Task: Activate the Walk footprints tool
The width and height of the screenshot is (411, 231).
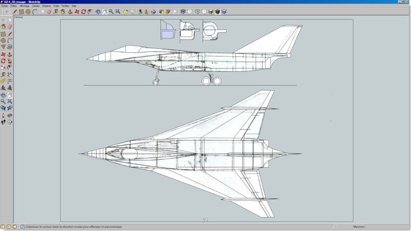Action: pos(3,122)
